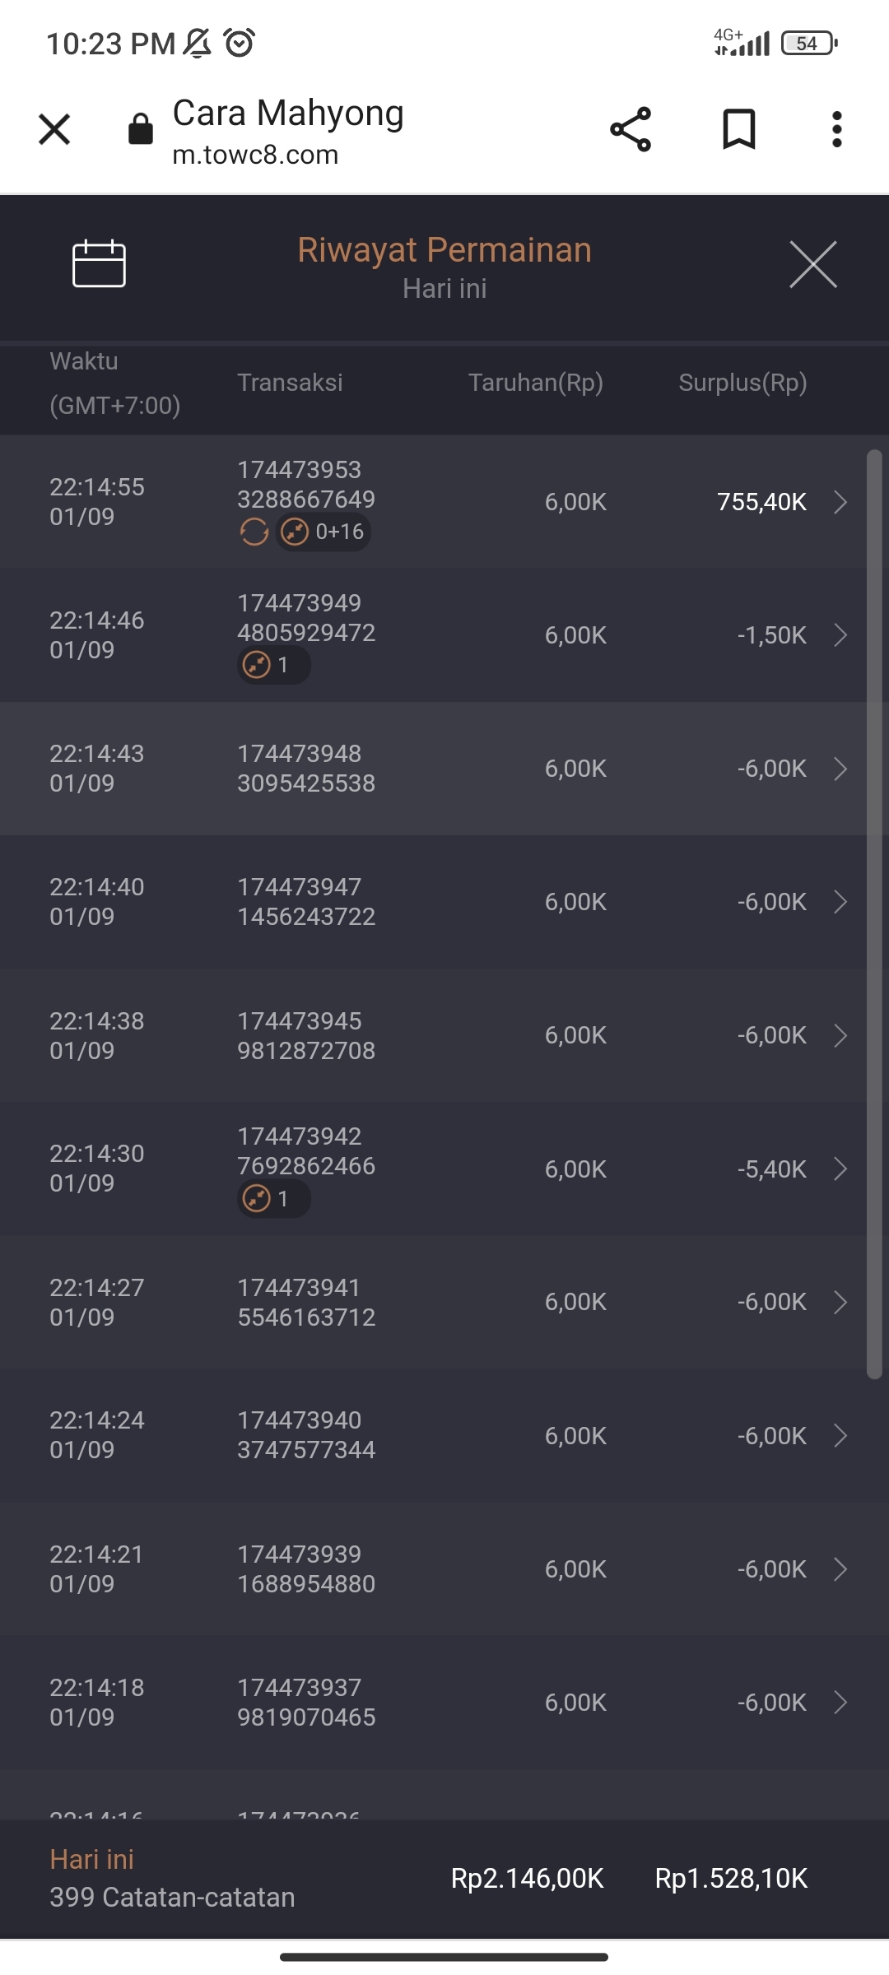Close the Riwayat Permainan panel
This screenshot has width=889, height=1975.
pyautogui.click(x=812, y=265)
